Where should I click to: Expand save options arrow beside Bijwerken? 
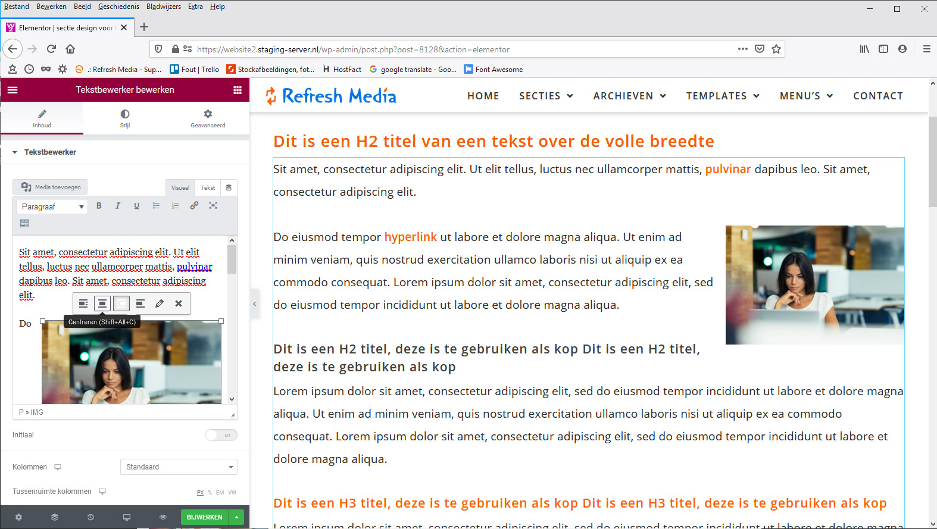click(237, 517)
